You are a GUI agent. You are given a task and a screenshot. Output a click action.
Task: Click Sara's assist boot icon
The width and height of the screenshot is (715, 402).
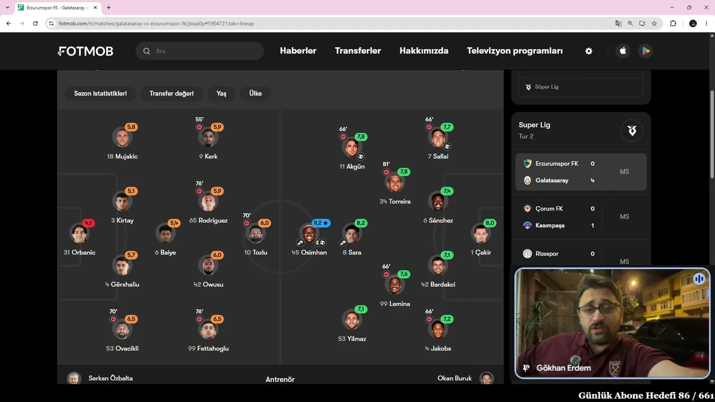click(x=343, y=243)
